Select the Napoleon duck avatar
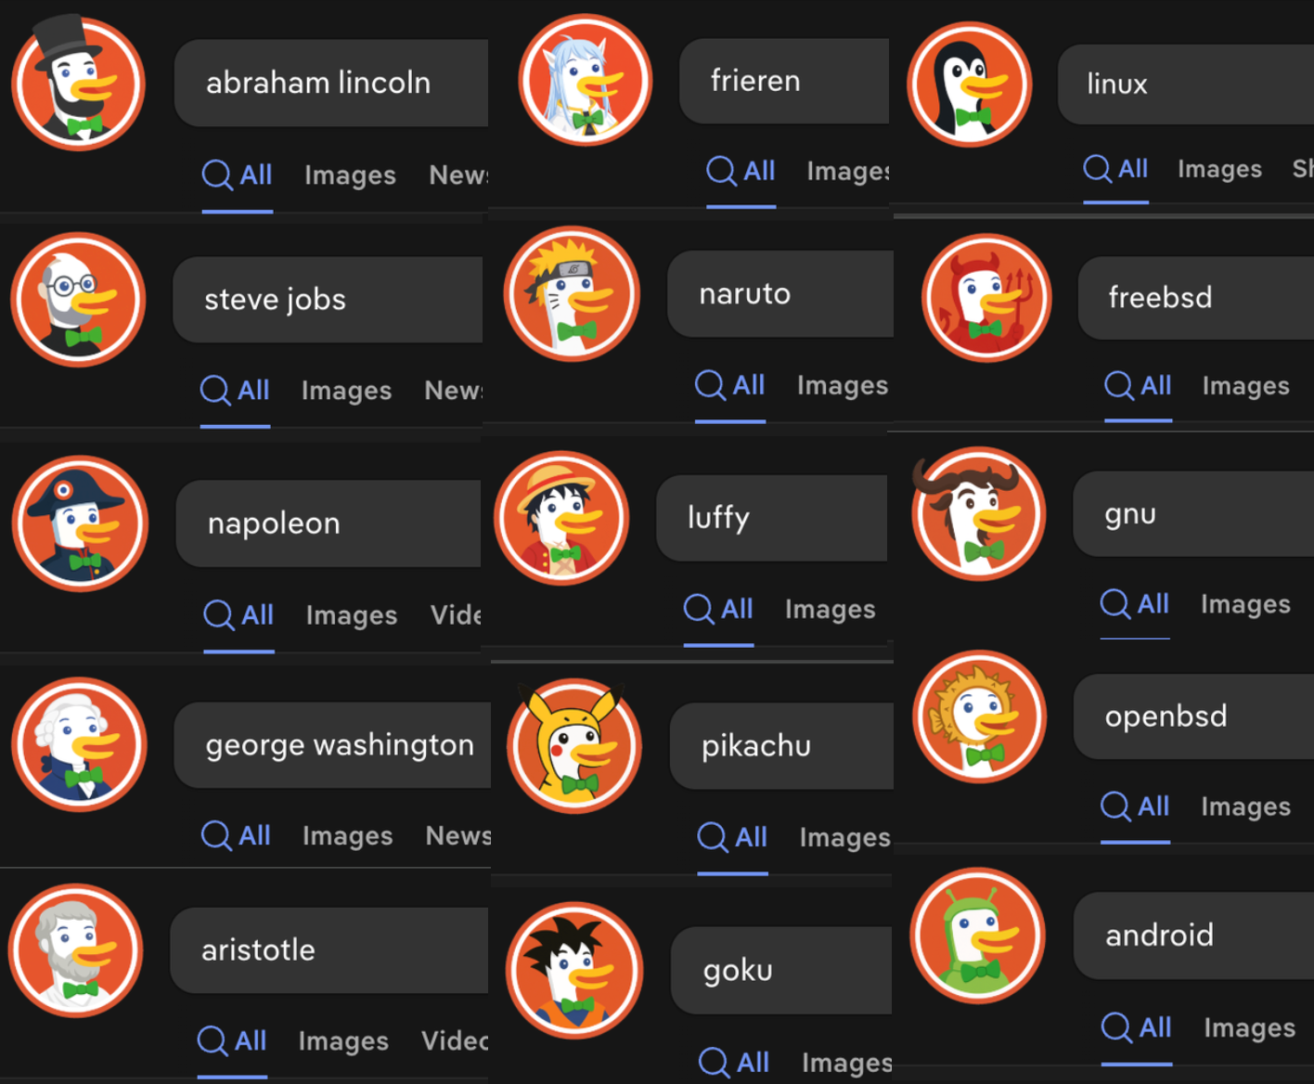 (x=80, y=523)
